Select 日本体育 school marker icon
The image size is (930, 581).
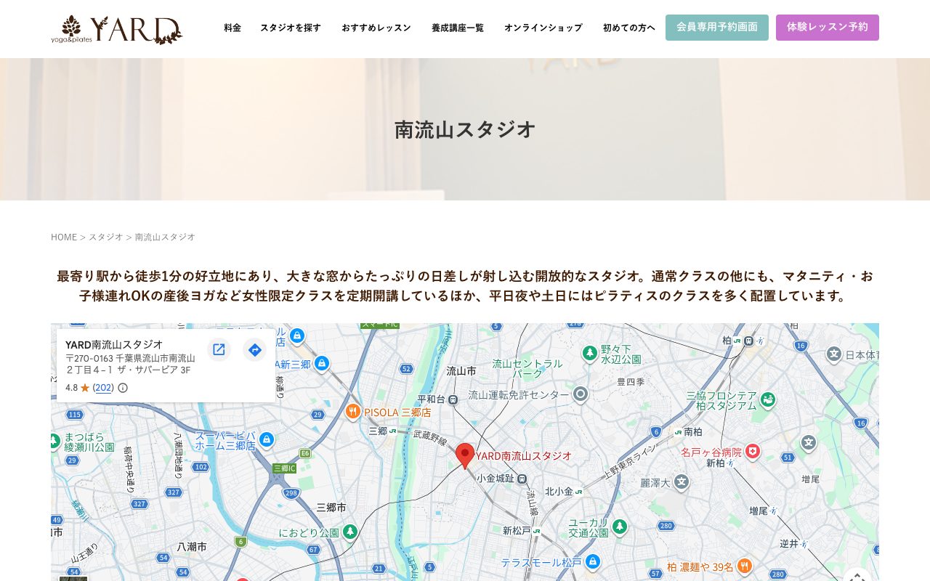point(834,354)
